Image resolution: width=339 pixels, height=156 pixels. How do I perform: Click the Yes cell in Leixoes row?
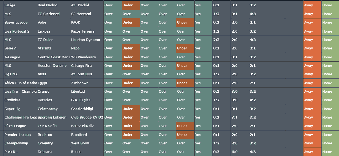click(x=203, y=31)
